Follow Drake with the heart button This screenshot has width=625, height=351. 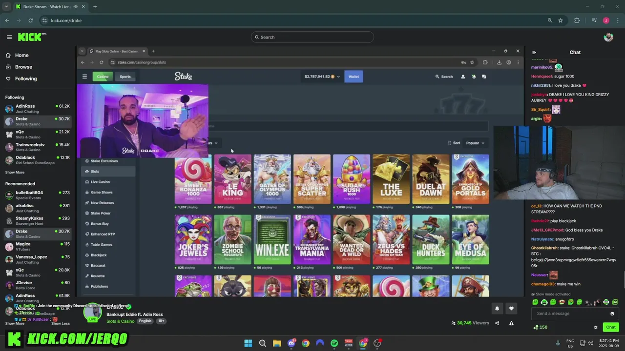[511, 308]
